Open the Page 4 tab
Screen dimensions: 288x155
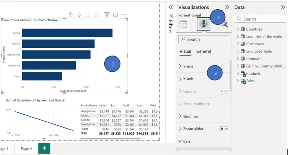pyautogui.click(x=26, y=149)
